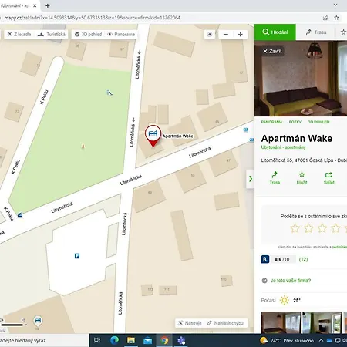Click the monument icon in the park
The height and width of the screenshot is (347, 347).
83,147
